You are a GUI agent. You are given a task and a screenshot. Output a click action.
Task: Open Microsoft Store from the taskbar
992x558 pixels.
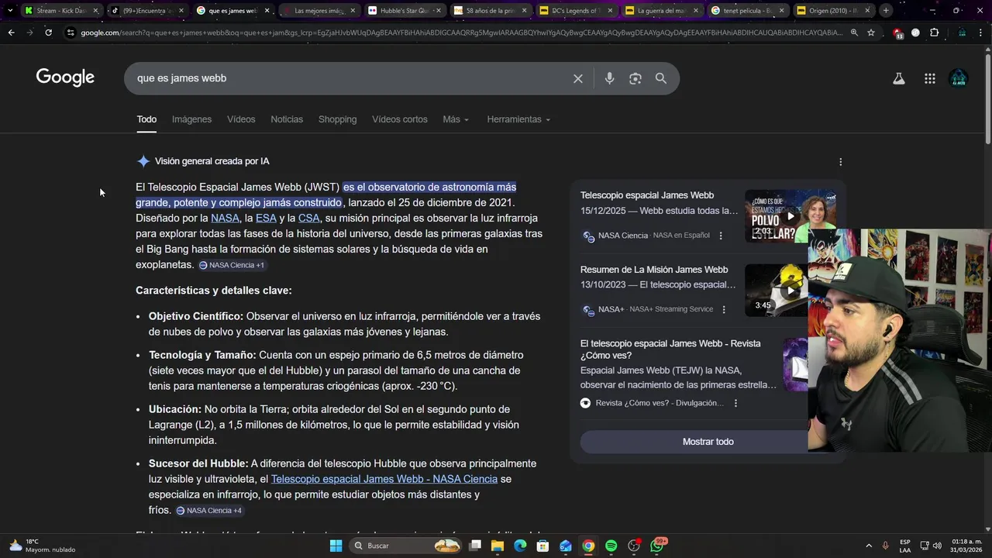click(543, 546)
